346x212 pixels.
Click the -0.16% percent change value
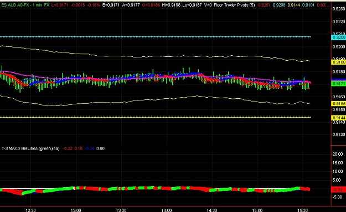(x=94, y=4)
